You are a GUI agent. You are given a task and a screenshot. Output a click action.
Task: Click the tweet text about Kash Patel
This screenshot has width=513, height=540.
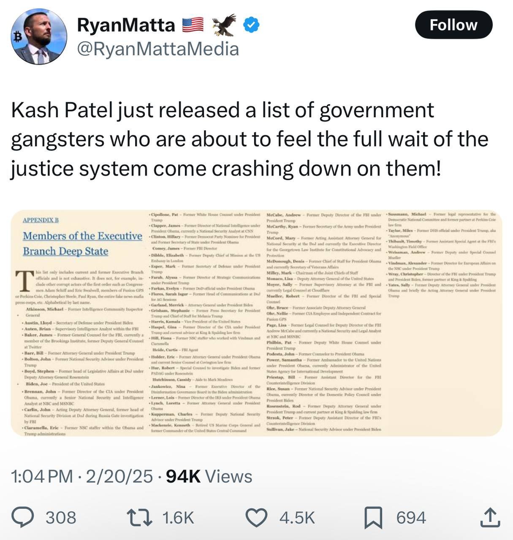249,139
